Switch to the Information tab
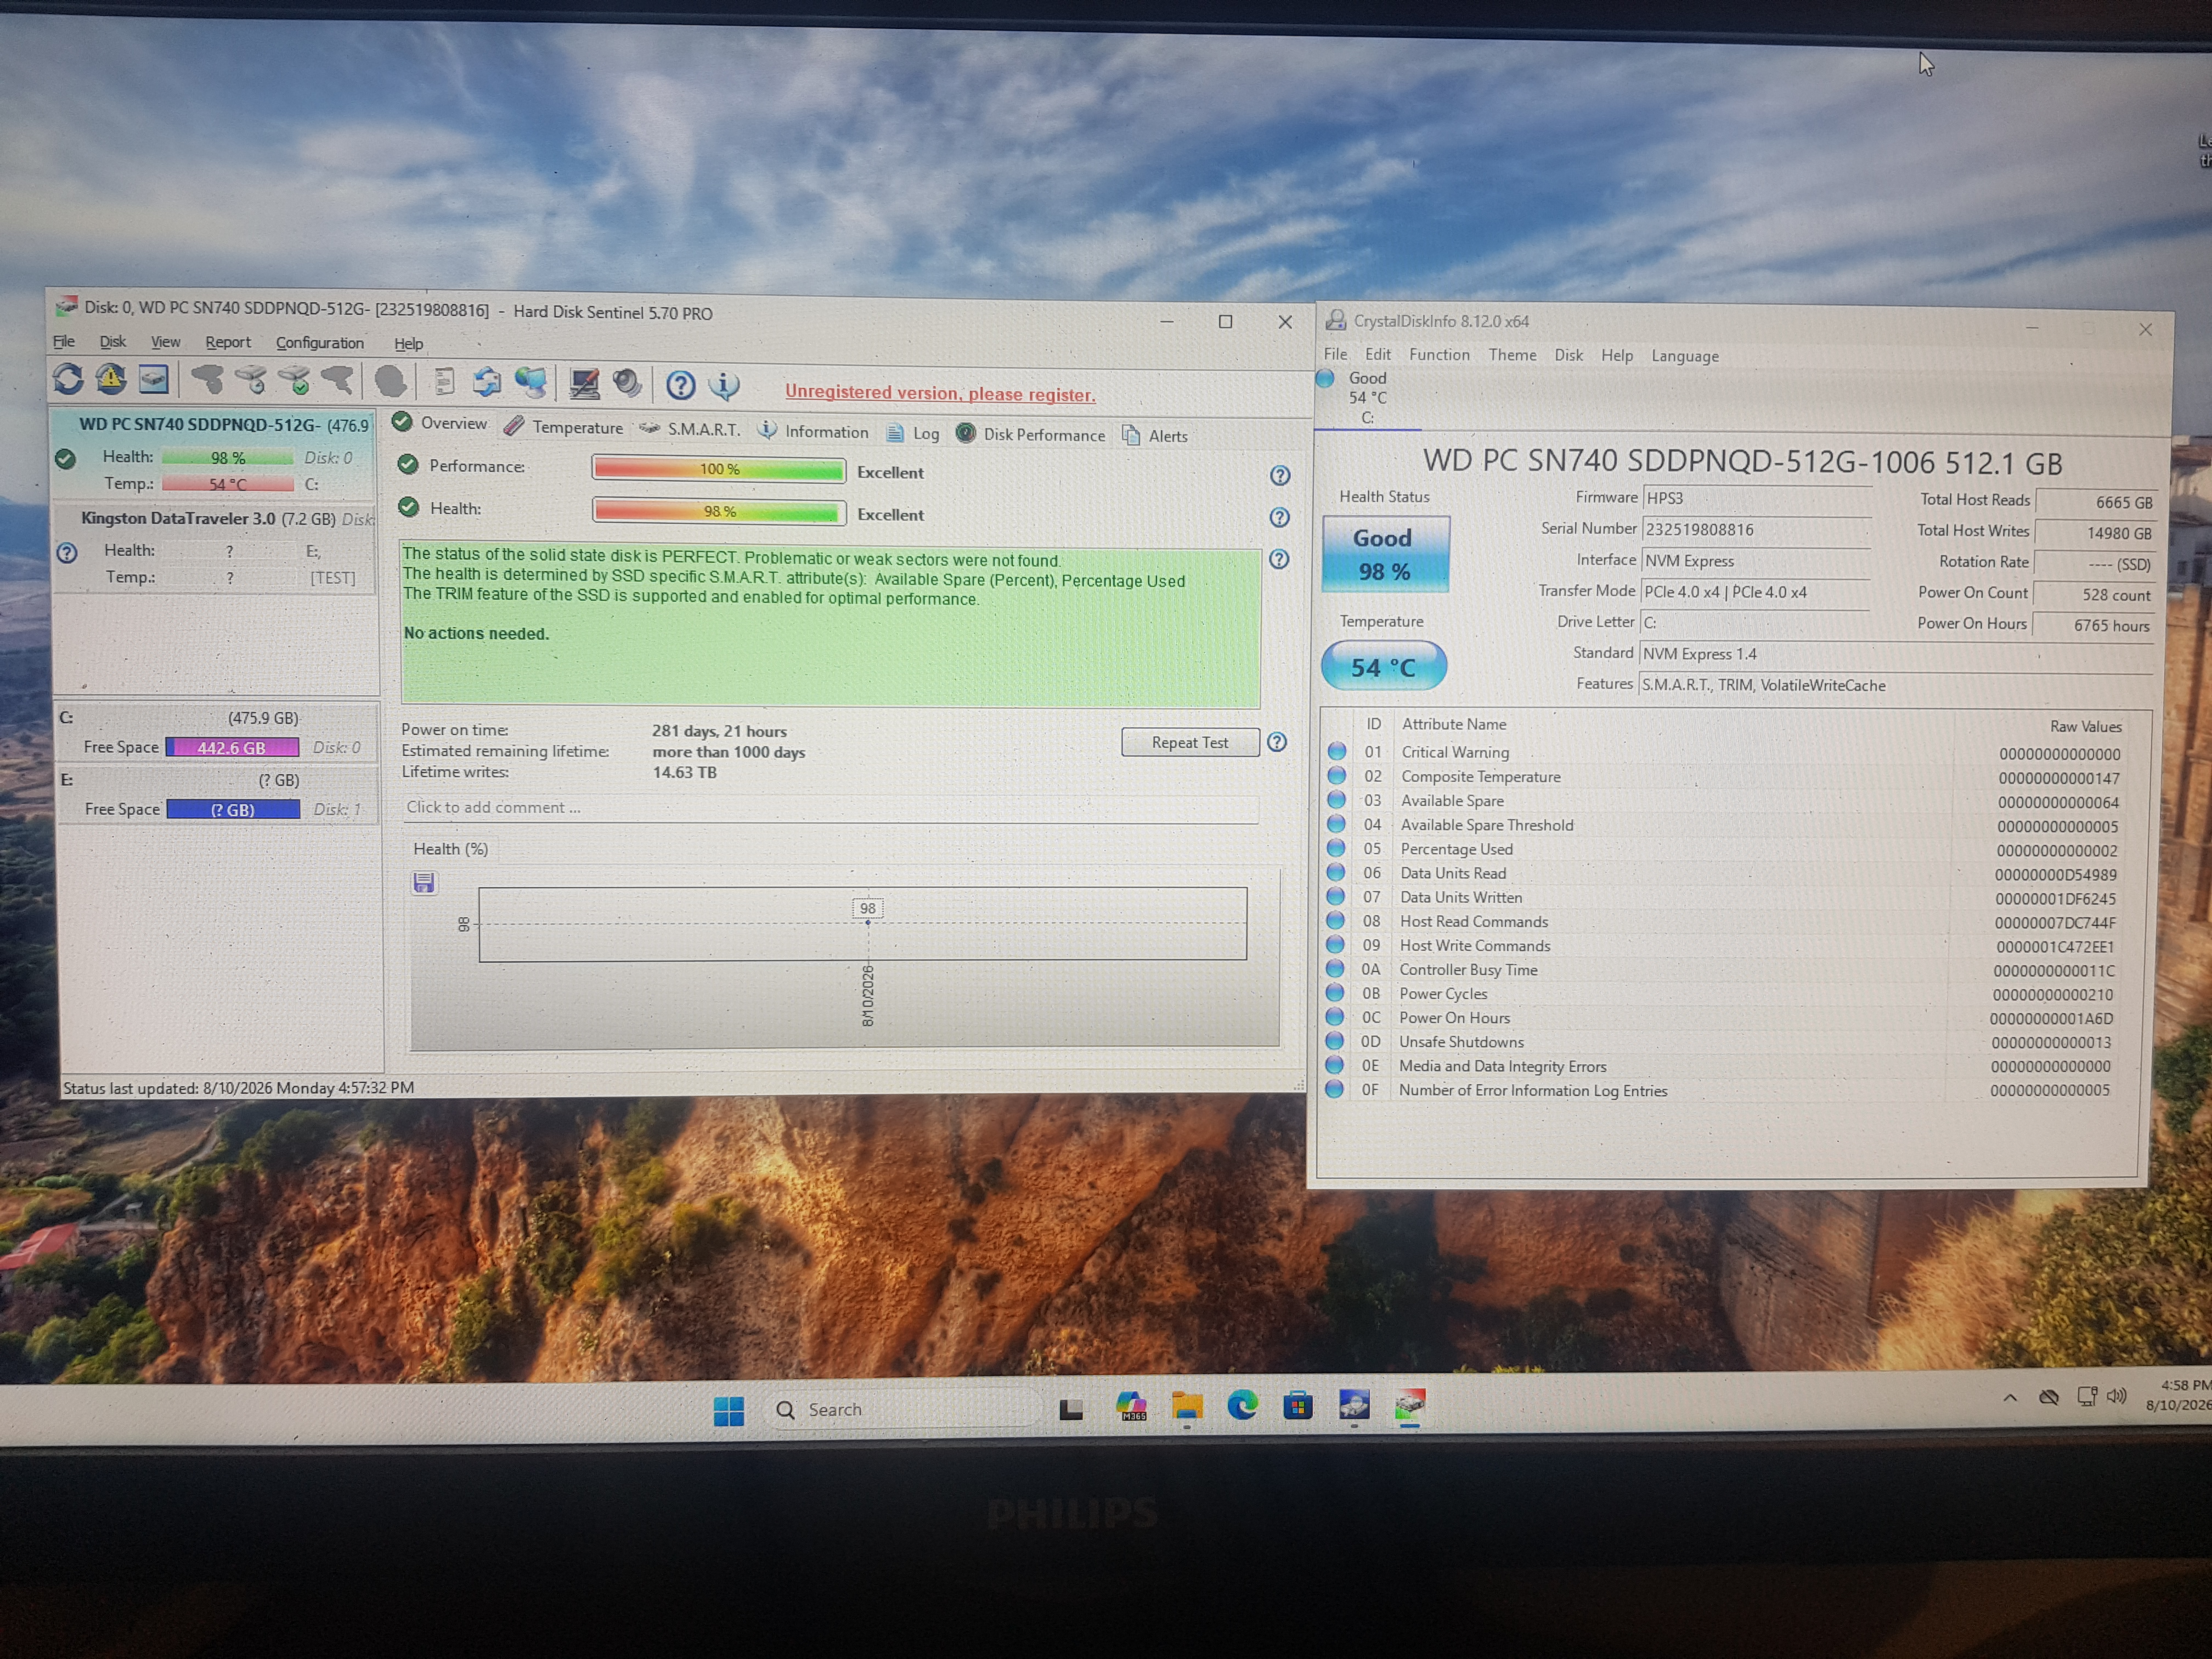This screenshot has width=2212, height=1659. (813, 431)
